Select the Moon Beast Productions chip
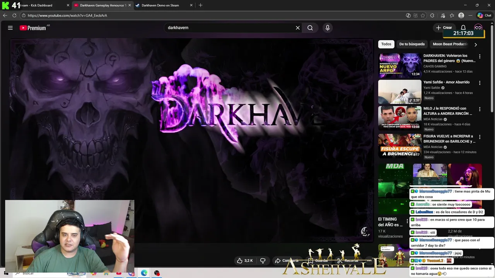Screen dimensions: 495x278 450,44
